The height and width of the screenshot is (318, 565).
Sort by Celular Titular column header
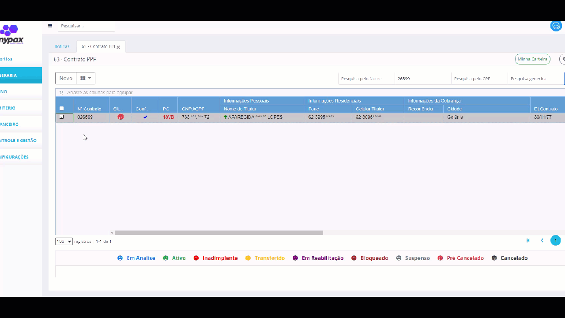(x=378, y=109)
